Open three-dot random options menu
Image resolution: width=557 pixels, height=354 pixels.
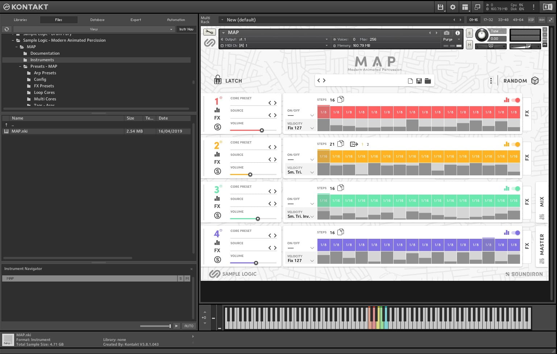click(x=491, y=81)
